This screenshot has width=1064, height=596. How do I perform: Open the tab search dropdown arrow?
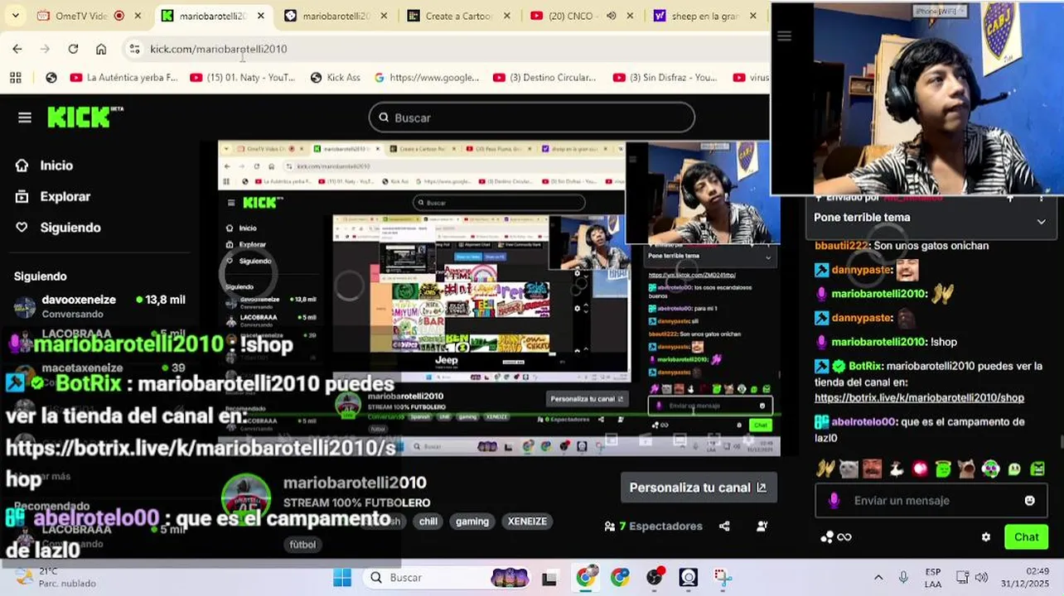(16, 16)
